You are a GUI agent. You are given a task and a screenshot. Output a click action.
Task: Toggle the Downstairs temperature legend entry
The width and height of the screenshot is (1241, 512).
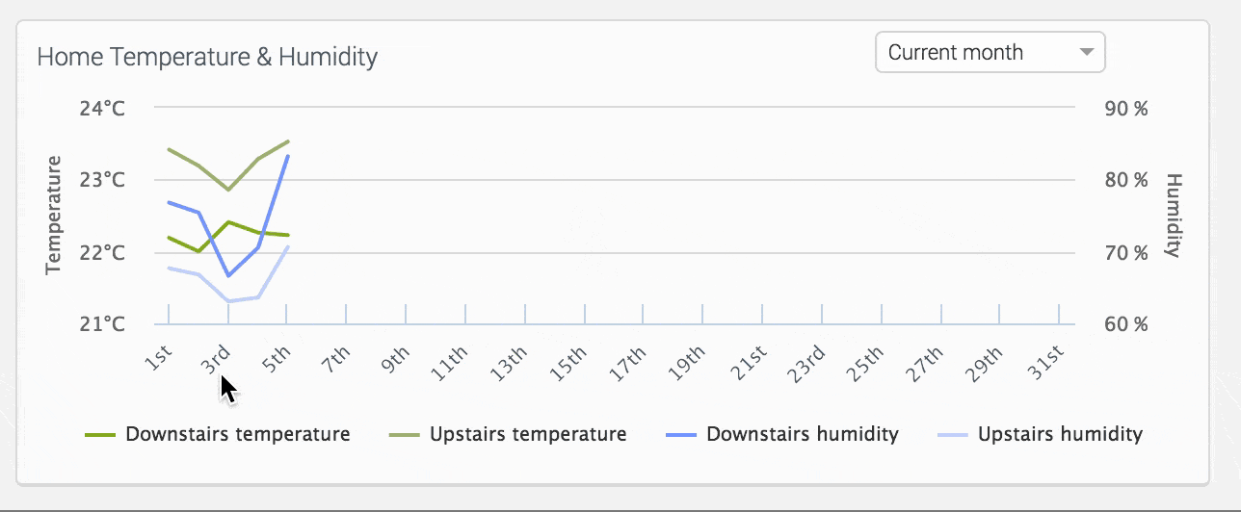(237, 434)
